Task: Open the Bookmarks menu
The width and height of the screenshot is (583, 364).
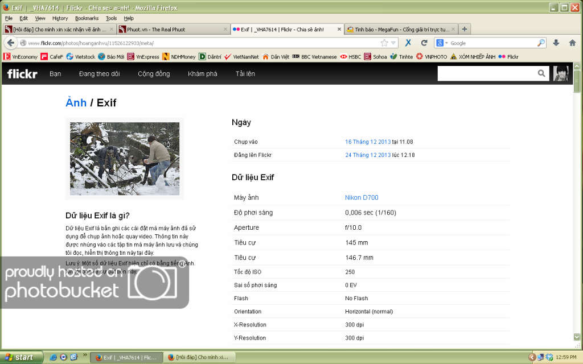Action: [87, 18]
